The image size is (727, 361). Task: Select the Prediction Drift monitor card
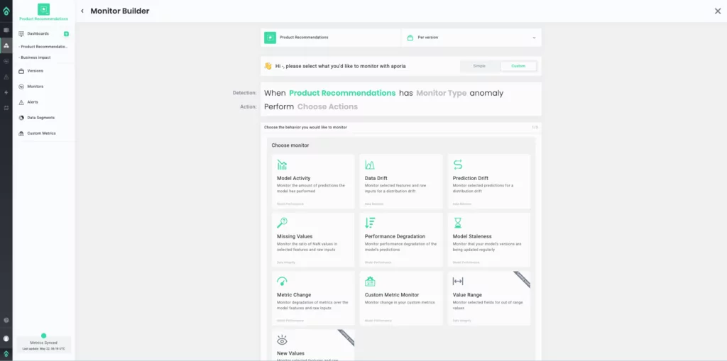click(x=488, y=182)
